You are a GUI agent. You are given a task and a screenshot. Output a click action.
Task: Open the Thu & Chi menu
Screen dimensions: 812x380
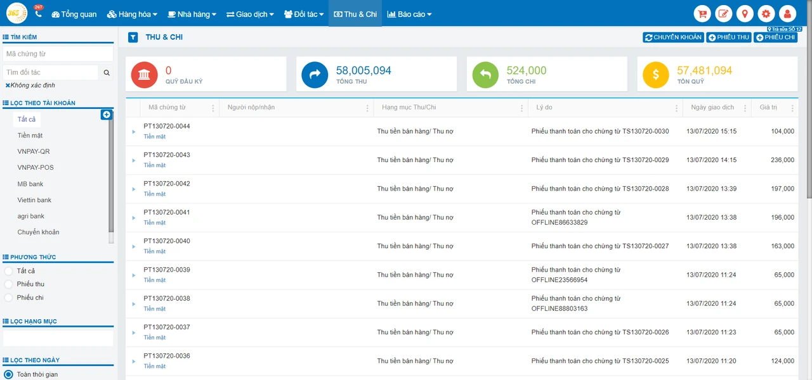point(355,14)
